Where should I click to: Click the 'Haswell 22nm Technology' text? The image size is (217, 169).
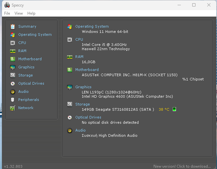point(106,49)
